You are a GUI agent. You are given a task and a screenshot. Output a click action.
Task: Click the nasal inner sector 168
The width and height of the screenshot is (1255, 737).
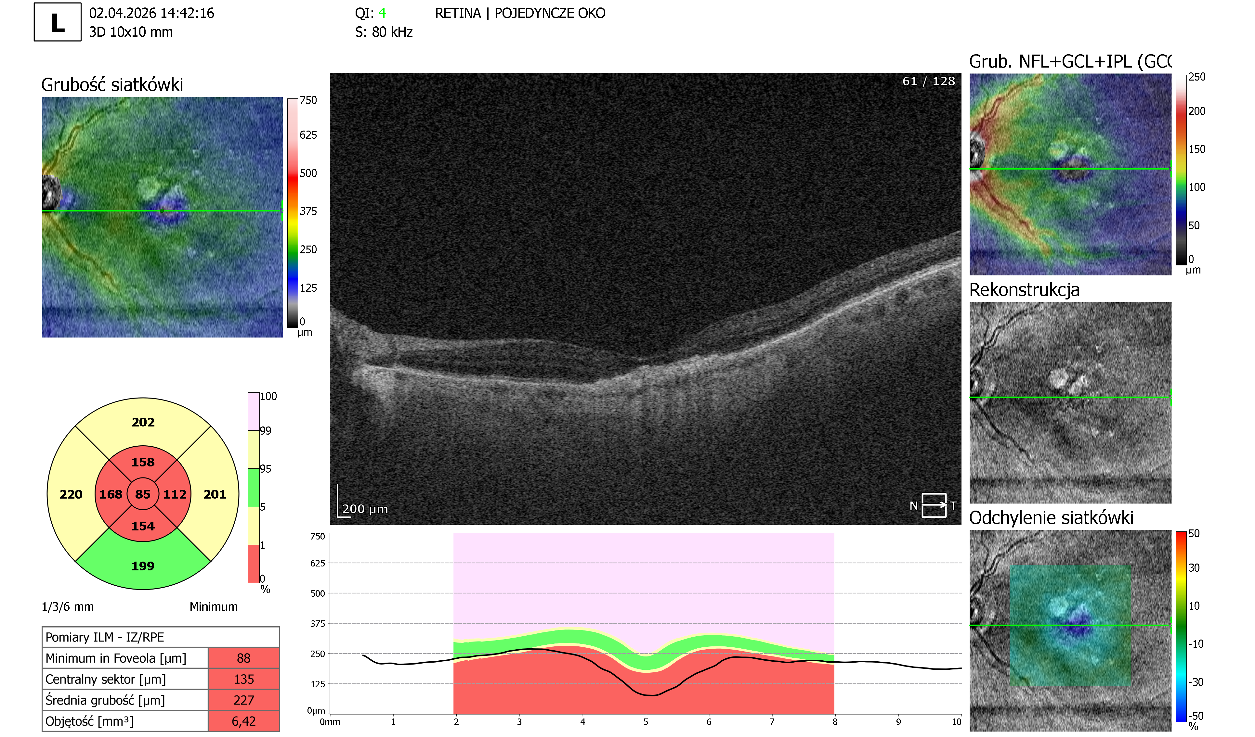coord(111,494)
